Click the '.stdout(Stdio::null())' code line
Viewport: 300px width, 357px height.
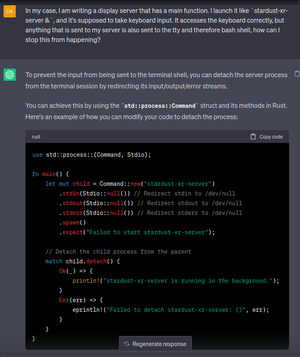pos(151,203)
